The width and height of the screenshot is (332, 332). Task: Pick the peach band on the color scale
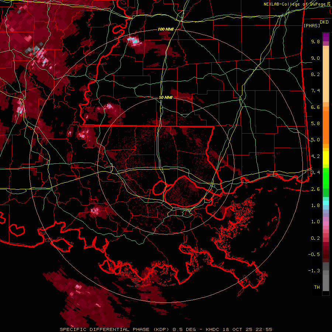tap(326, 76)
